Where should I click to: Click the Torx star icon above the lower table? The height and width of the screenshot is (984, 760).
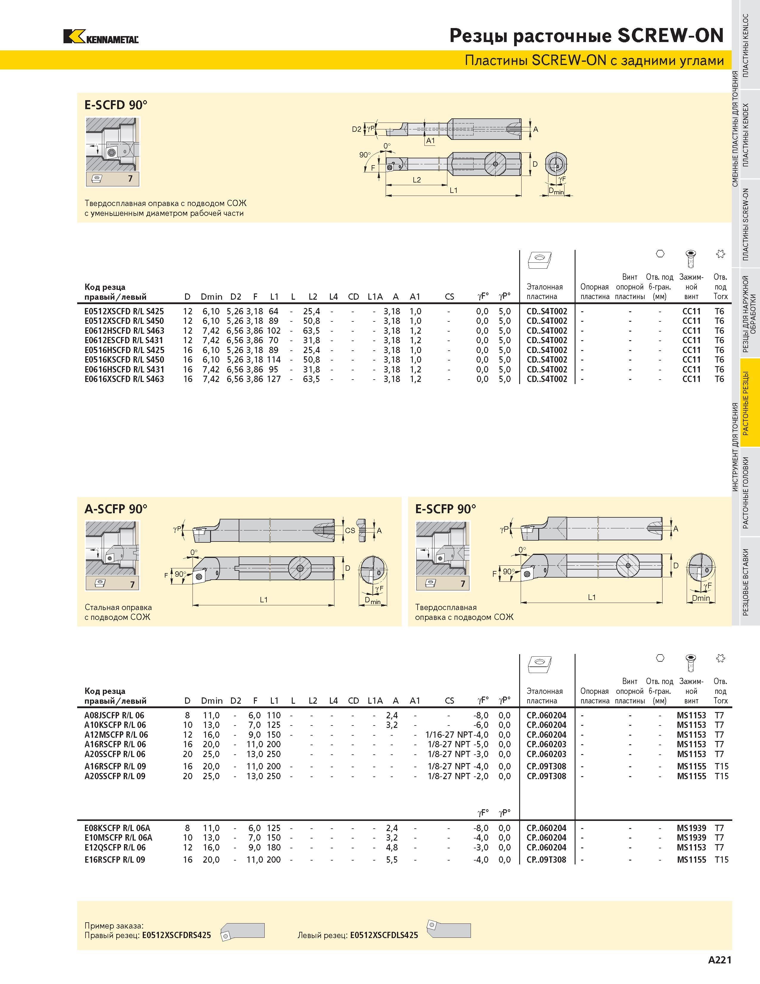[720, 658]
